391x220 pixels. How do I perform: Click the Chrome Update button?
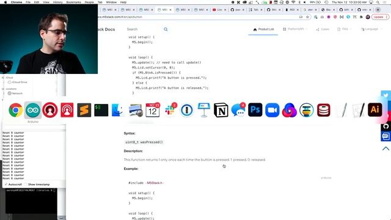click(x=380, y=17)
